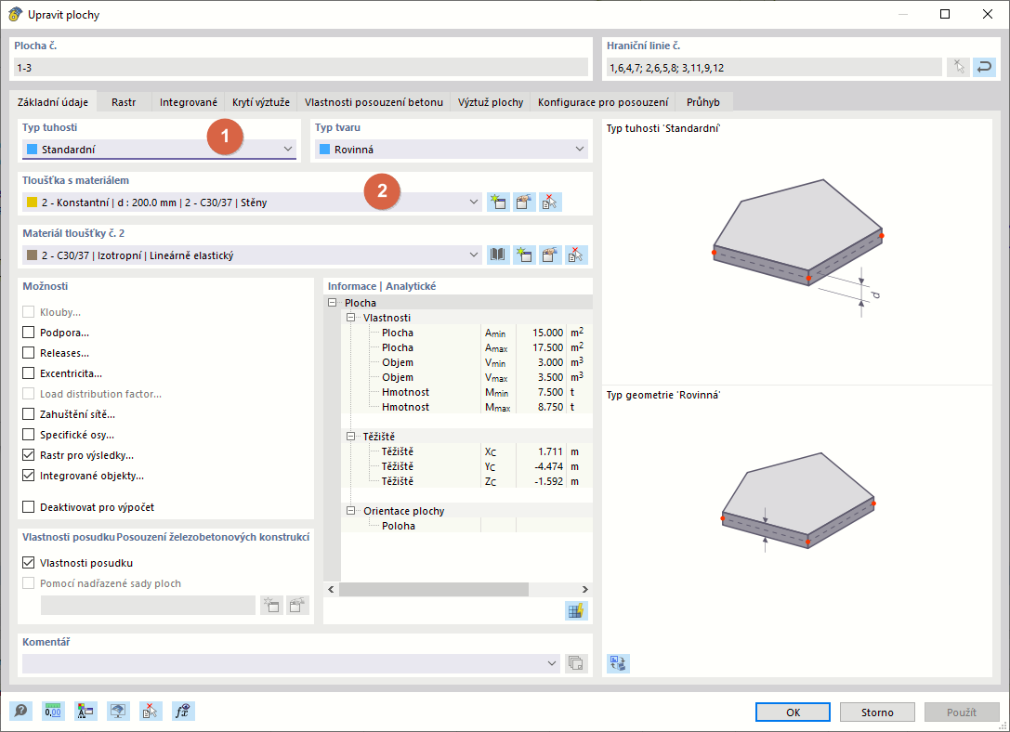Collapse the Orientace plochy tree node
1010x732 pixels.
tap(351, 511)
